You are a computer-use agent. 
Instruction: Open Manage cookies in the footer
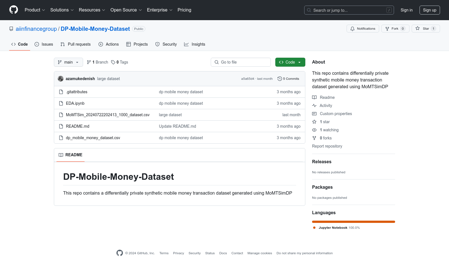260,253
